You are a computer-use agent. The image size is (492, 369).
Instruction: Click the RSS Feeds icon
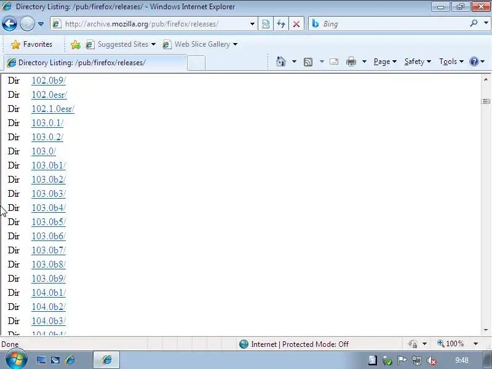308,62
